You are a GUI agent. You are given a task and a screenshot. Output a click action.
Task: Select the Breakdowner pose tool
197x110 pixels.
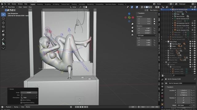click(3, 48)
